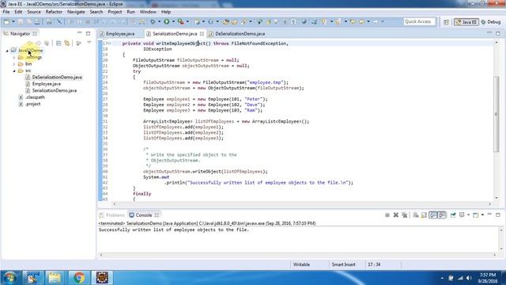Click the Chrome icon in the Windows taskbar
506x285 pixels.
point(79,278)
